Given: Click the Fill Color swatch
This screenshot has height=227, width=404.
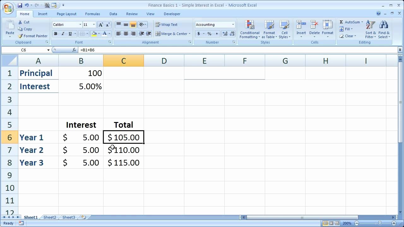Looking at the screenshot, I should click(x=93, y=34).
